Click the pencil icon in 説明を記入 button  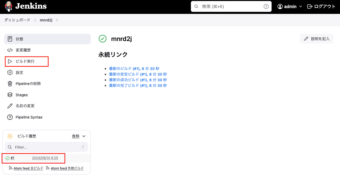click(x=306, y=39)
